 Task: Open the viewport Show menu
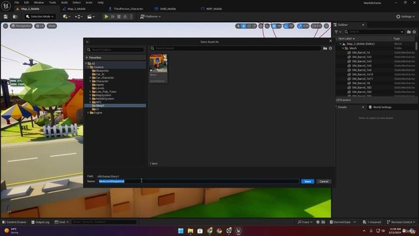[x=52, y=26]
